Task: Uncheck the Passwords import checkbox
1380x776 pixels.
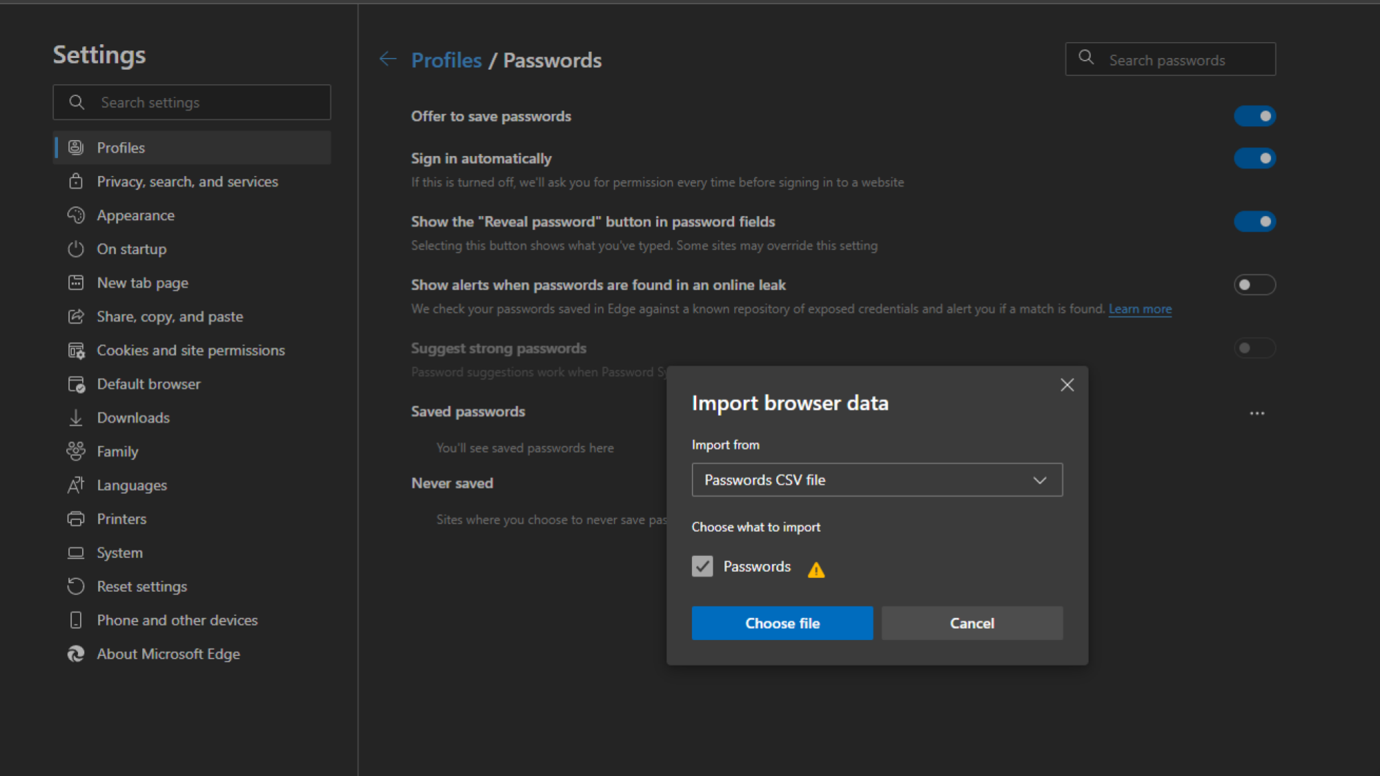Action: coord(702,566)
